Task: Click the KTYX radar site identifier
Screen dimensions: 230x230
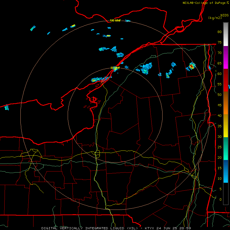Action: click(x=150, y=228)
